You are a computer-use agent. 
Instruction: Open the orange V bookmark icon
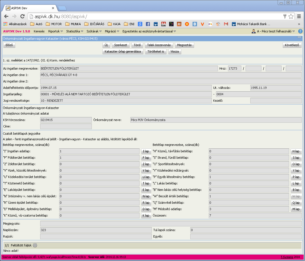point(202,24)
